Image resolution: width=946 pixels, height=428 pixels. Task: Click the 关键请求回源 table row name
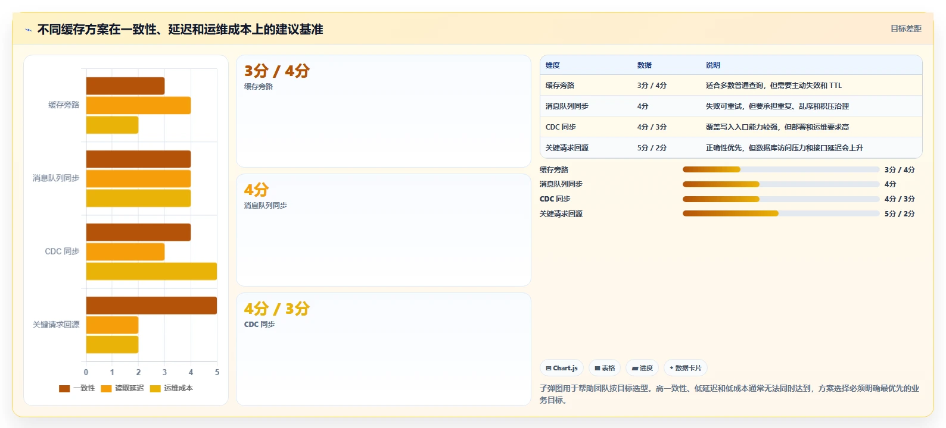(x=567, y=148)
